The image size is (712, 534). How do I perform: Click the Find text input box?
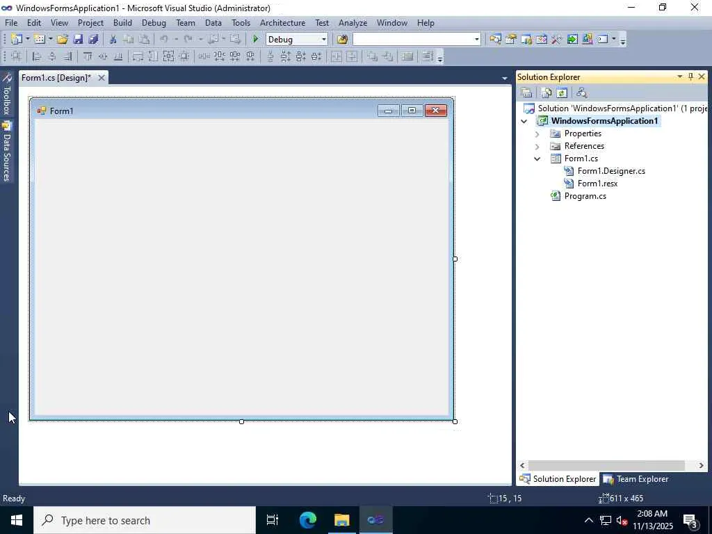[x=412, y=39]
